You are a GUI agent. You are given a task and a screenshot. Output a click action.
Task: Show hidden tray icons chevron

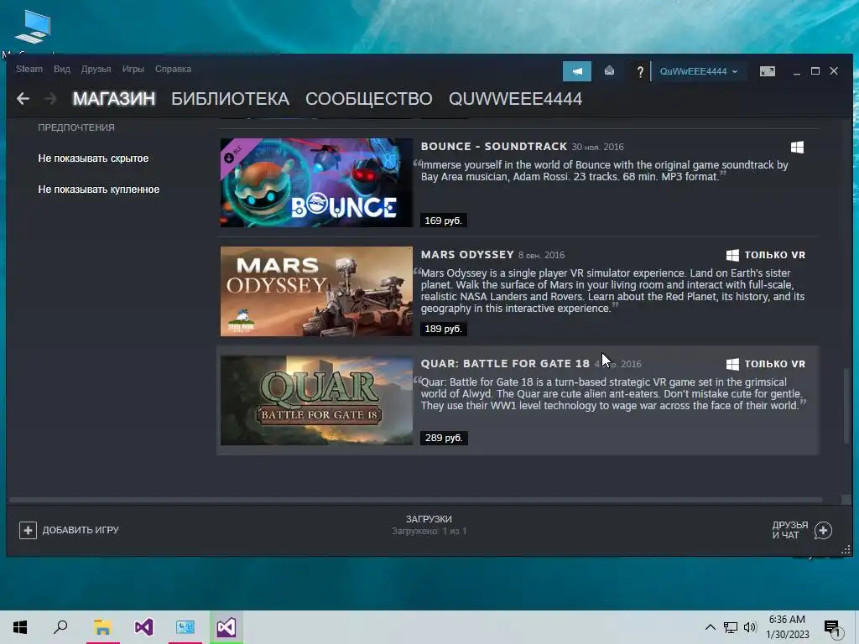pyautogui.click(x=710, y=627)
